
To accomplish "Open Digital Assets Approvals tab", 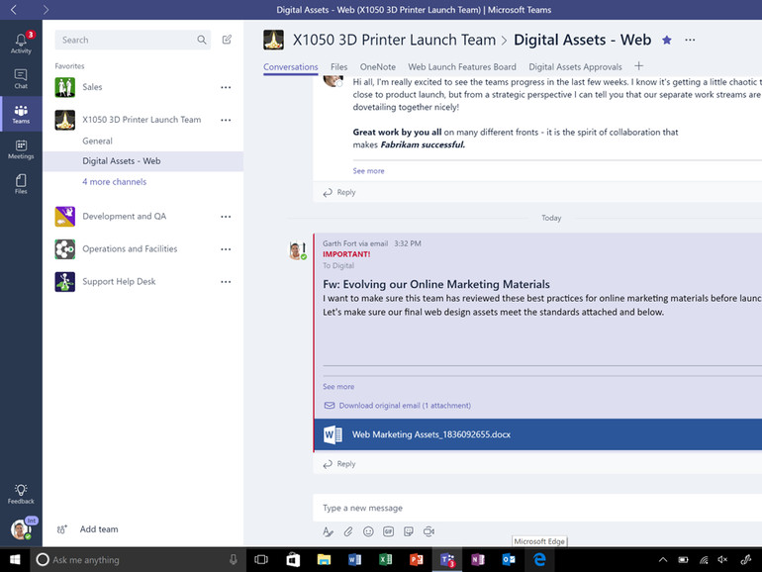I will [575, 67].
